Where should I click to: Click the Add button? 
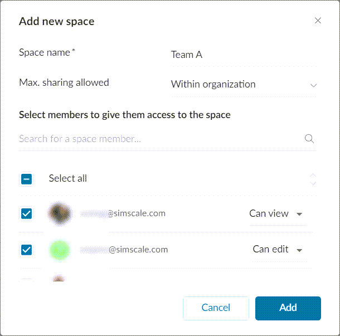click(x=288, y=308)
